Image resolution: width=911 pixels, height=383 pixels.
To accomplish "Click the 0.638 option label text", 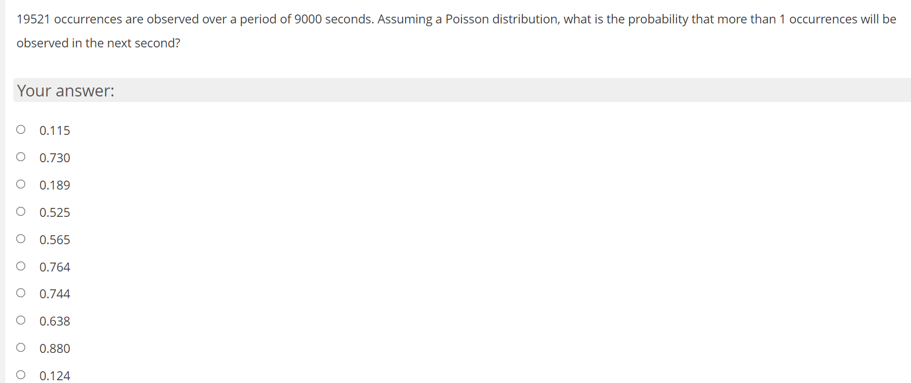I will point(55,321).
